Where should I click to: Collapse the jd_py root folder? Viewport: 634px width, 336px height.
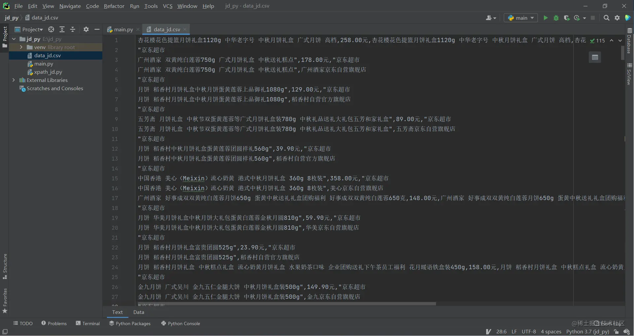(x=14, y=39)
